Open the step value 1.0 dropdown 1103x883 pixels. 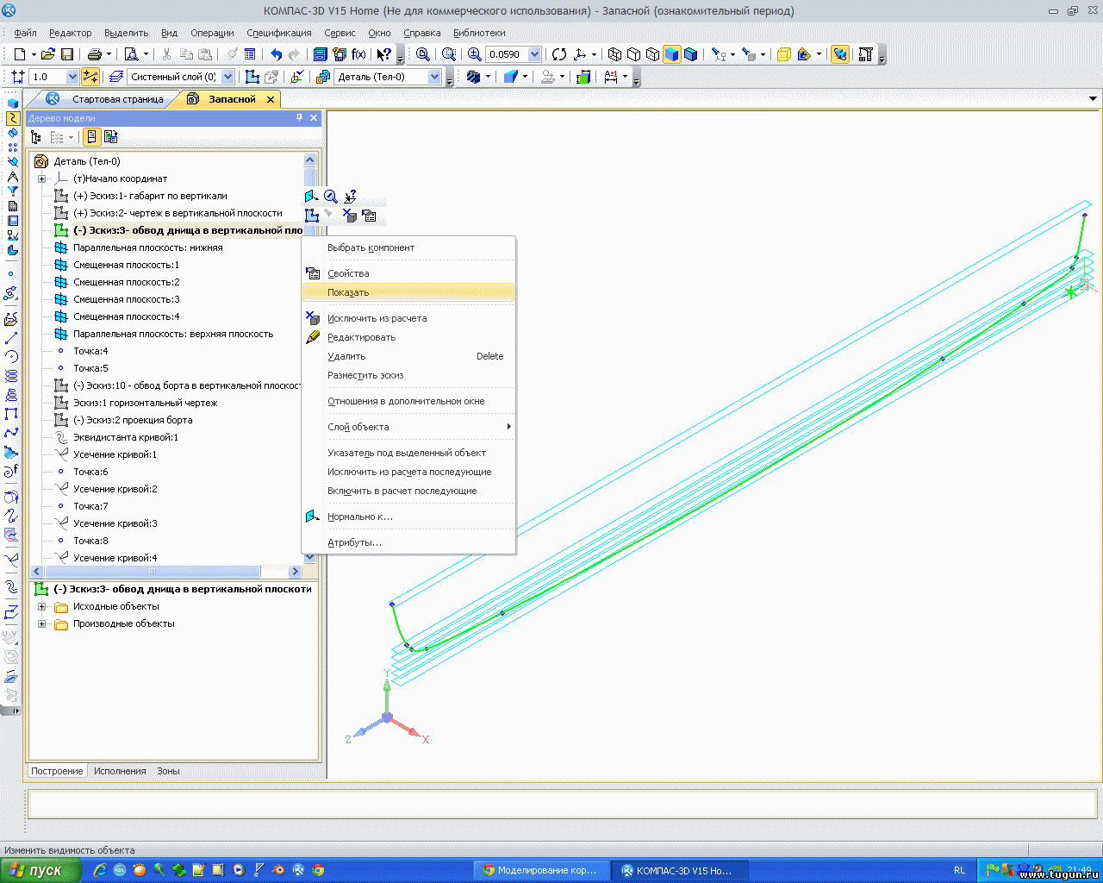click(x=72, y=77)
